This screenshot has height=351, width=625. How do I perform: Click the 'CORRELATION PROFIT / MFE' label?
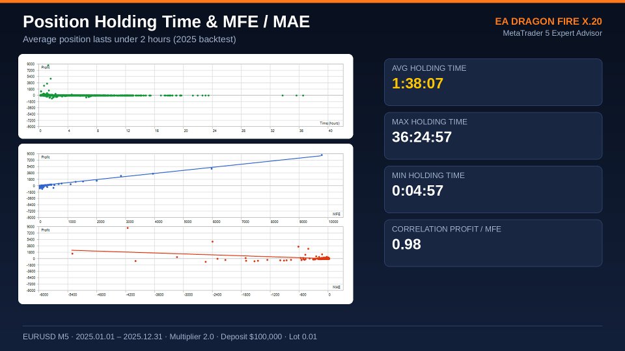click(447, 229)
